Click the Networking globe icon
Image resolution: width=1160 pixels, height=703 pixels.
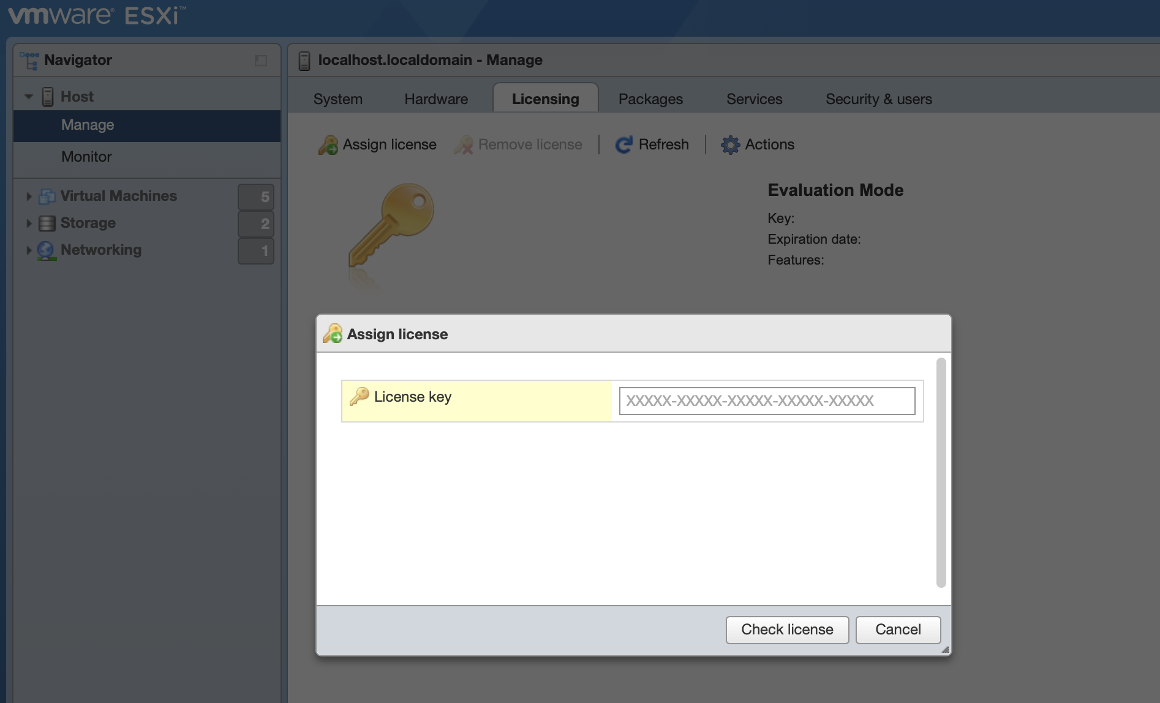point(46,250)
